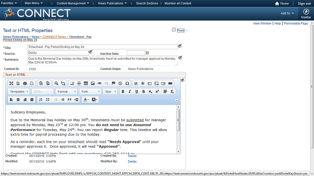Open the Content Management menu
The width and height of the screenshot is (314, 176).
click(x=73, y=3)
